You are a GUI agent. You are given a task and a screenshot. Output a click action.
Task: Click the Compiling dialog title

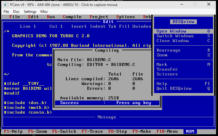(107, 50)
